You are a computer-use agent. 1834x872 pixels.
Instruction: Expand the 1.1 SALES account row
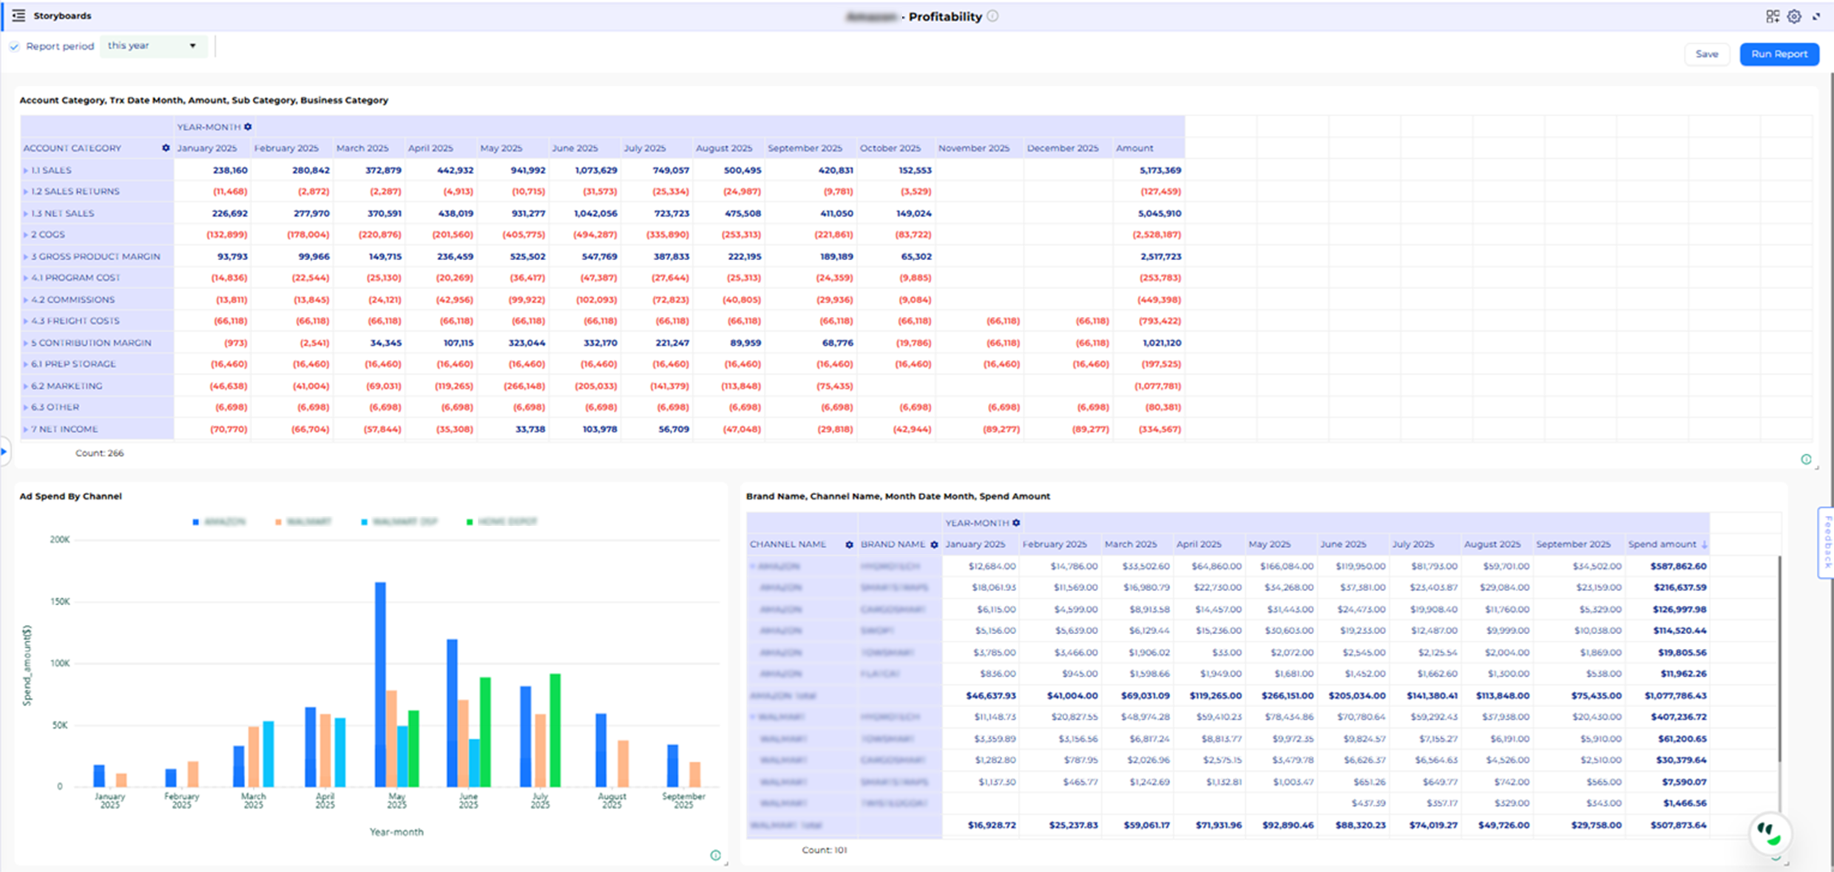(25, 170)
